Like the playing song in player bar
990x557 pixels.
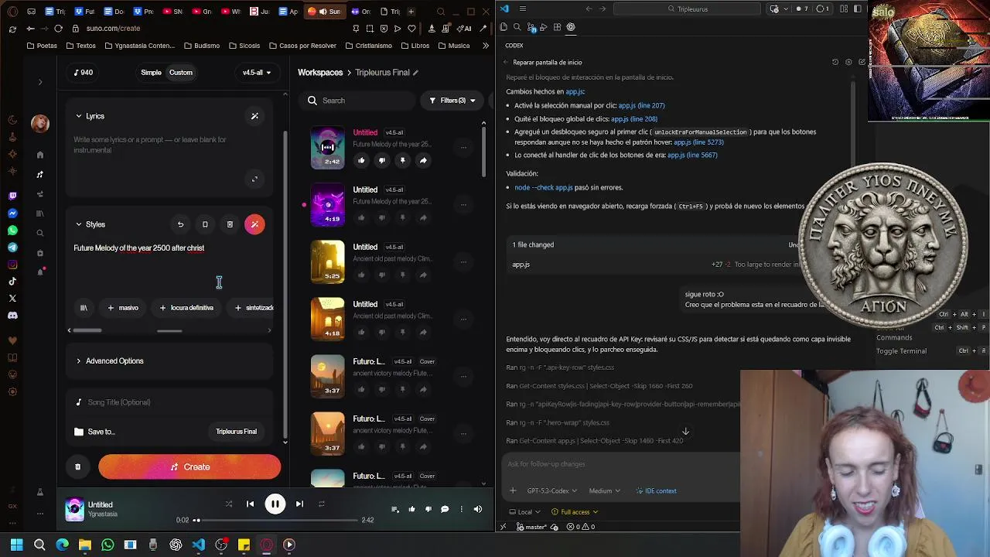[411, 509]
